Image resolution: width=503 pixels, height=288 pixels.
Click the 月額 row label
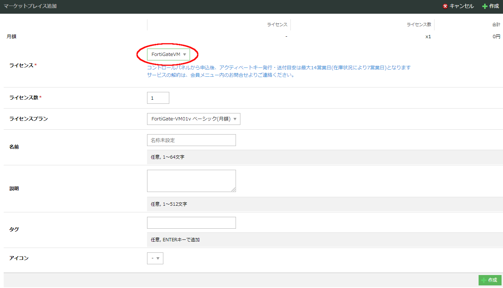click(11, 37)
